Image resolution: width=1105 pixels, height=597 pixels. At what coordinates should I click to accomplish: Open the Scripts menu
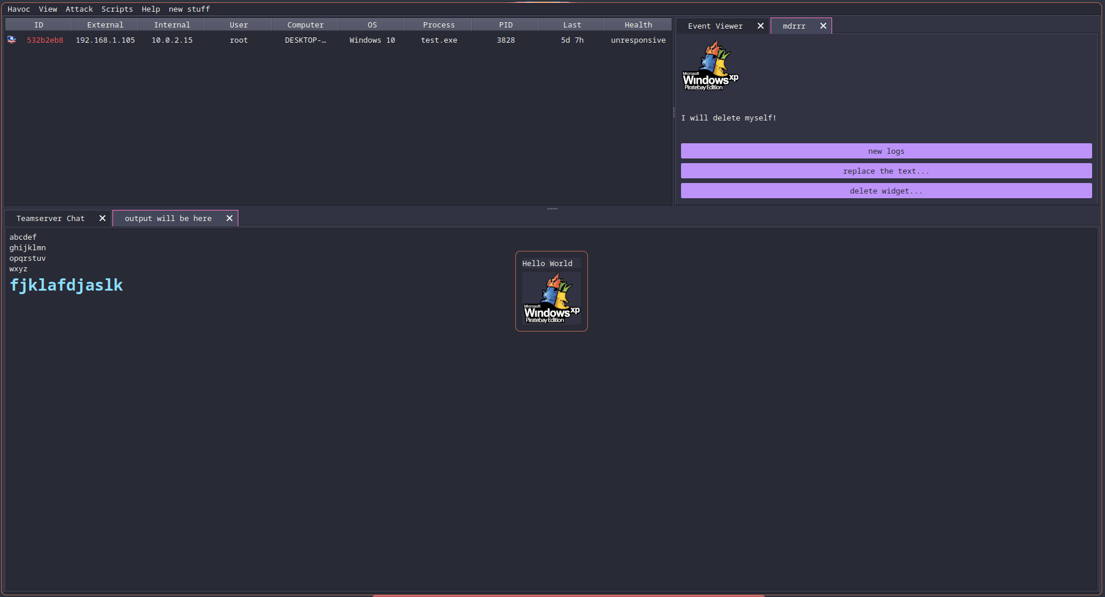[x=117, y=9]
